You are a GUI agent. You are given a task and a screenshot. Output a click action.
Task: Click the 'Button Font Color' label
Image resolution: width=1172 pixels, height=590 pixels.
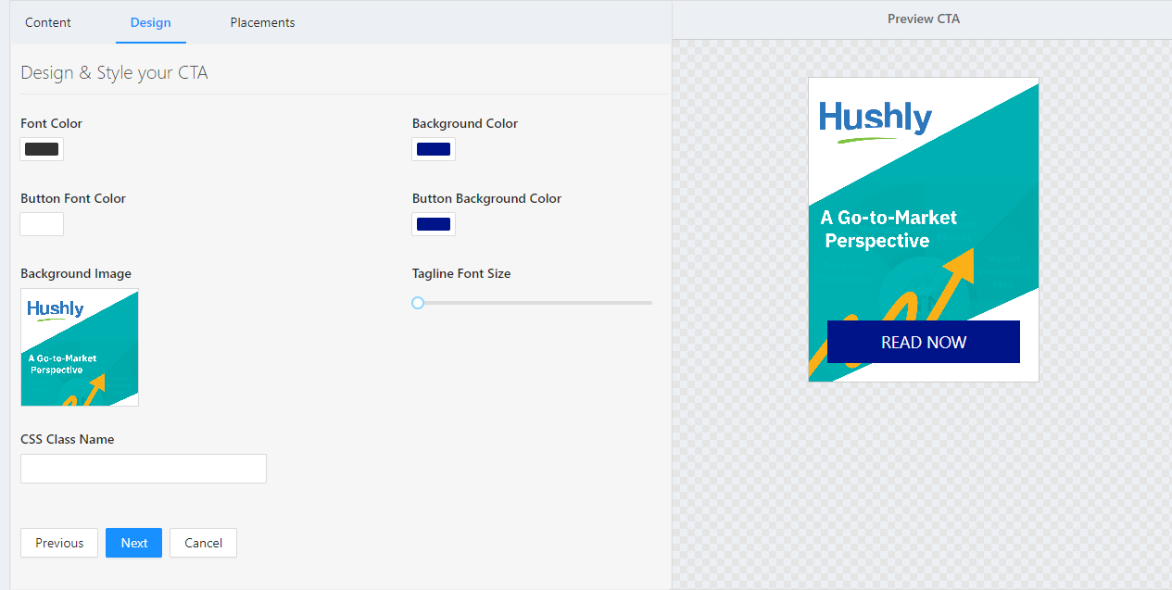pyautogui.click(x=73, y=198)
